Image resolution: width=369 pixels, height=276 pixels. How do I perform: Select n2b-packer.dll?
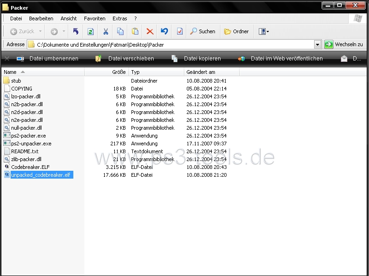27,104
